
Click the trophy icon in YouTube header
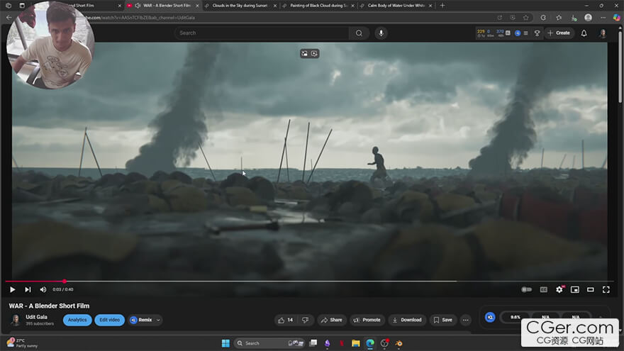[x=537, y=33]
